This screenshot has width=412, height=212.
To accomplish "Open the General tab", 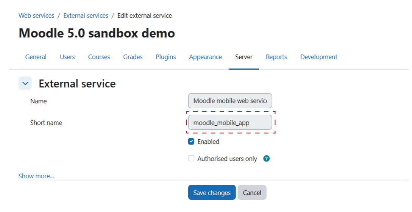I will pyautogui.click(x=36, y=57).
